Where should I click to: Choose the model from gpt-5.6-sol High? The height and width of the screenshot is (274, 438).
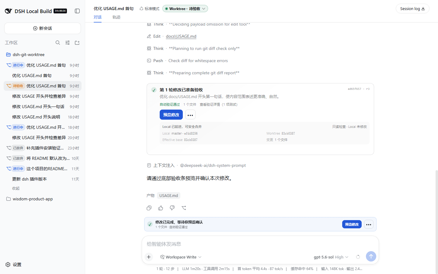[331, 257]
